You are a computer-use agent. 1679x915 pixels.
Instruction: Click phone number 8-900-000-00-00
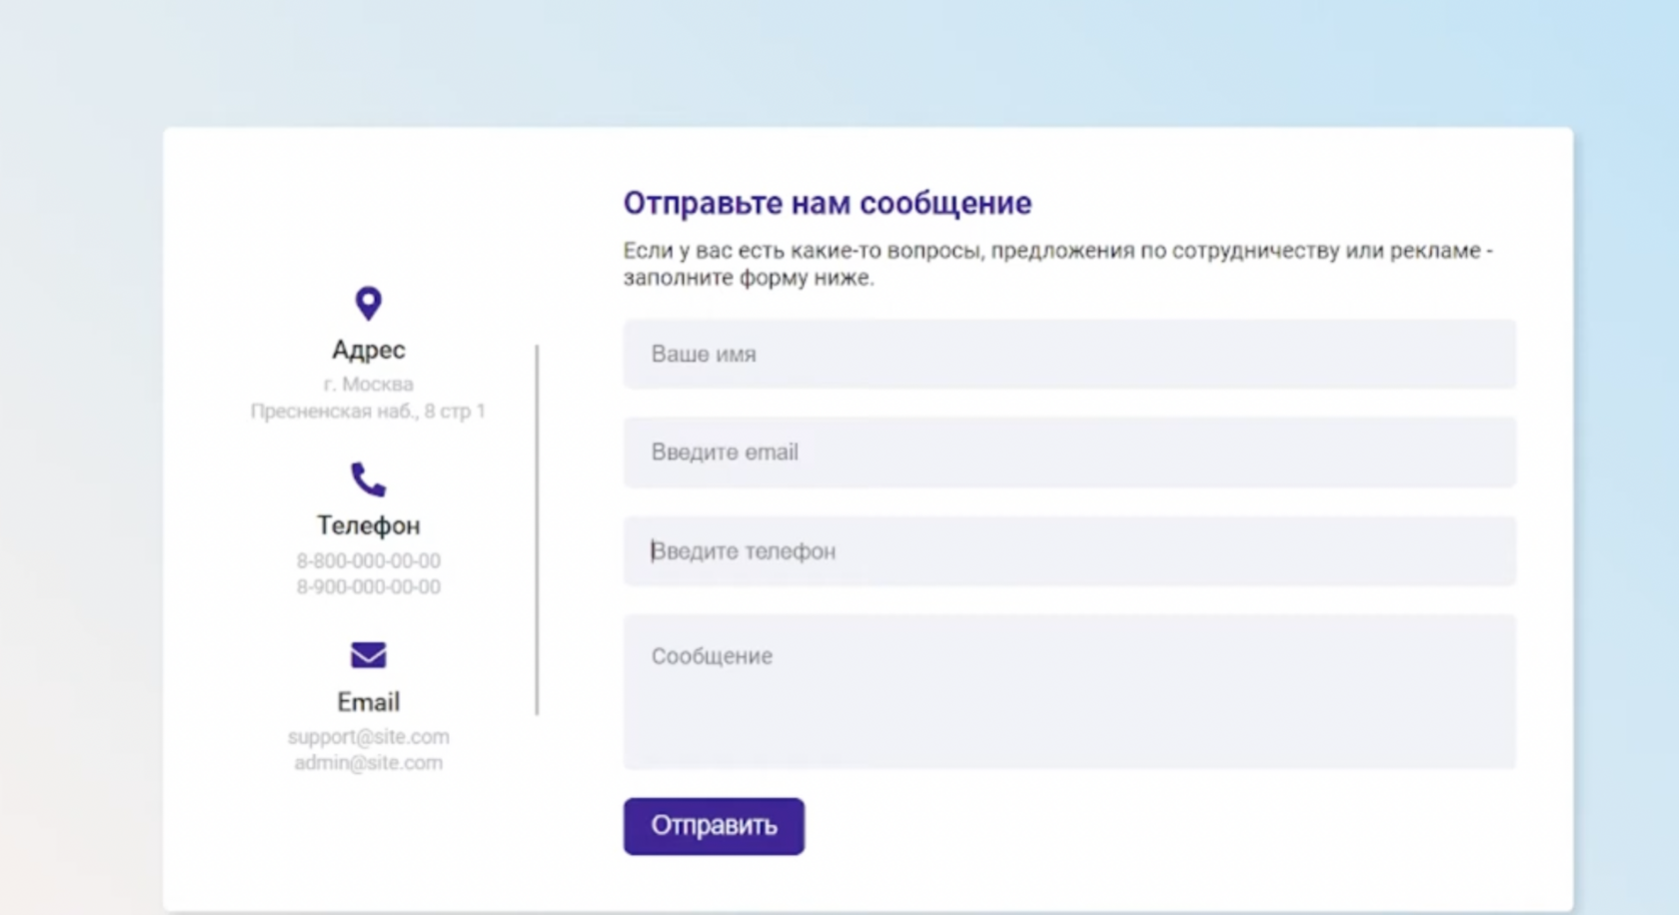(368, 587)
